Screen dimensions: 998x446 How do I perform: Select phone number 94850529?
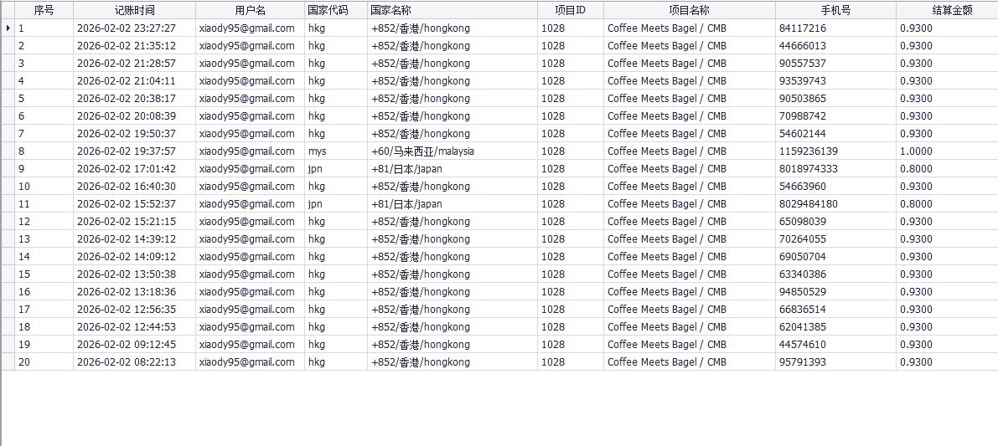click(803, 291)
